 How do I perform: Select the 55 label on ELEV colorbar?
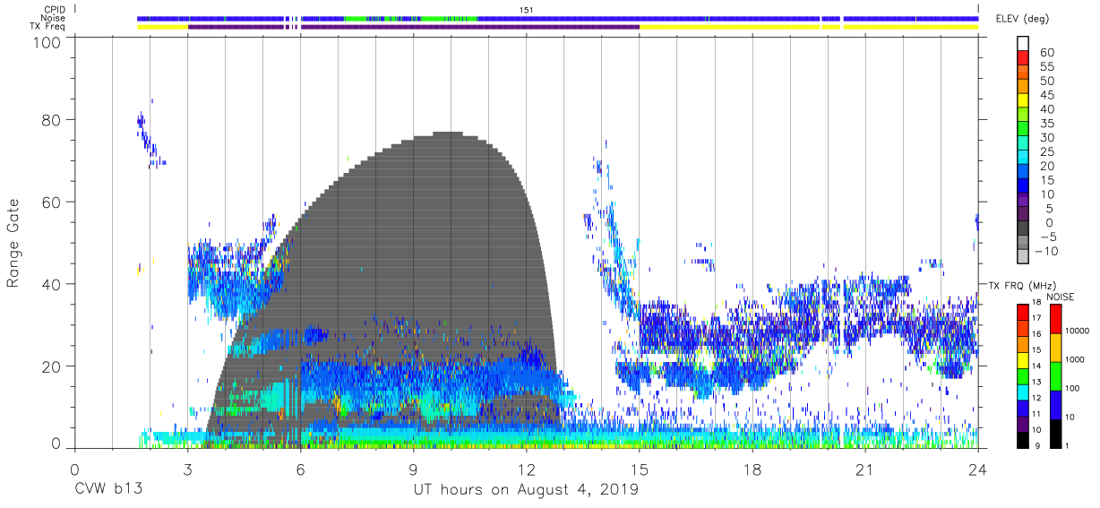(x=1046, y=67)
